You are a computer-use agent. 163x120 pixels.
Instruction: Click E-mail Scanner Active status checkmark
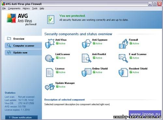[x=131, y=58]
